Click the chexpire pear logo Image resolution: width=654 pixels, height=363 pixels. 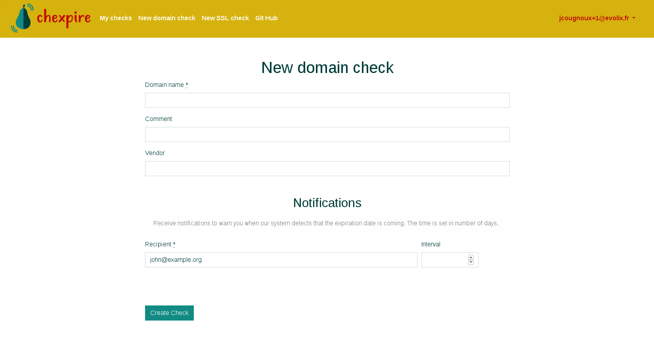[23, 18]
